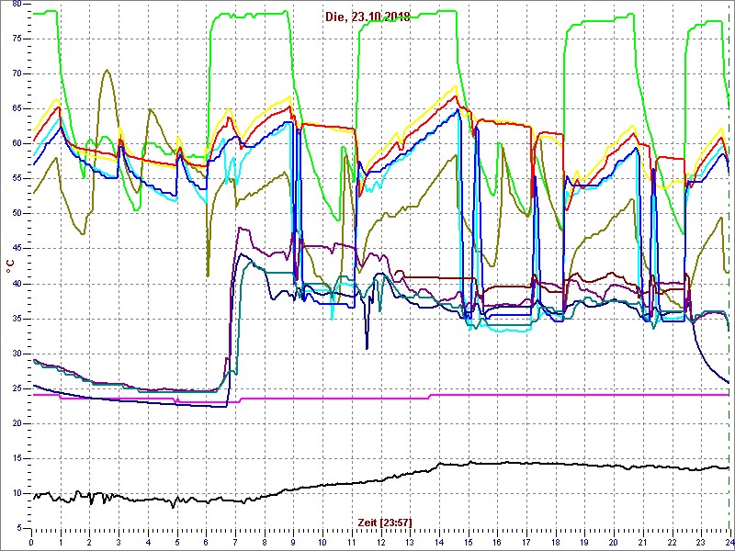This screenshot has width=735, height=551.
Task: Click the time-axis hour label 9
Action: click(293, 541)
